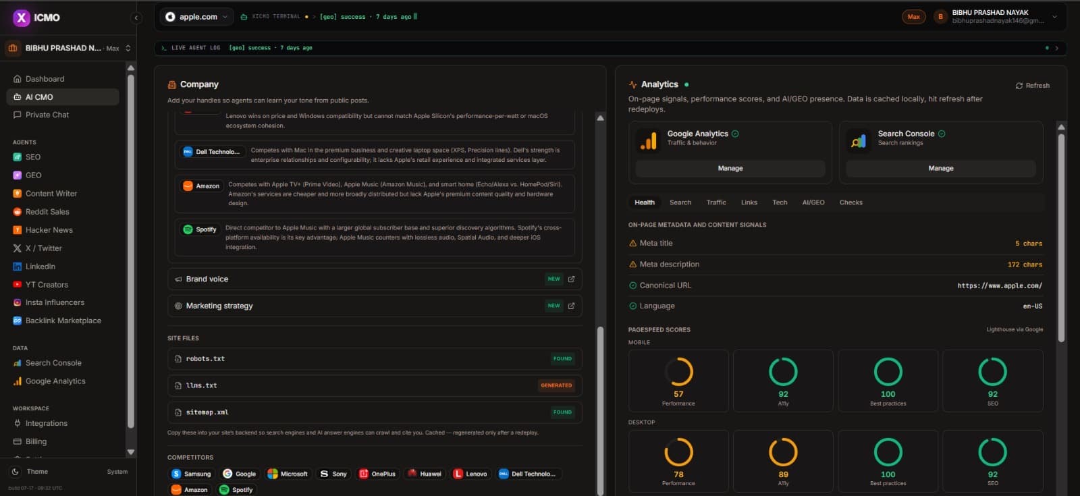Refresh the Analytics data

pyautogui.click(x=1033, y=86)
